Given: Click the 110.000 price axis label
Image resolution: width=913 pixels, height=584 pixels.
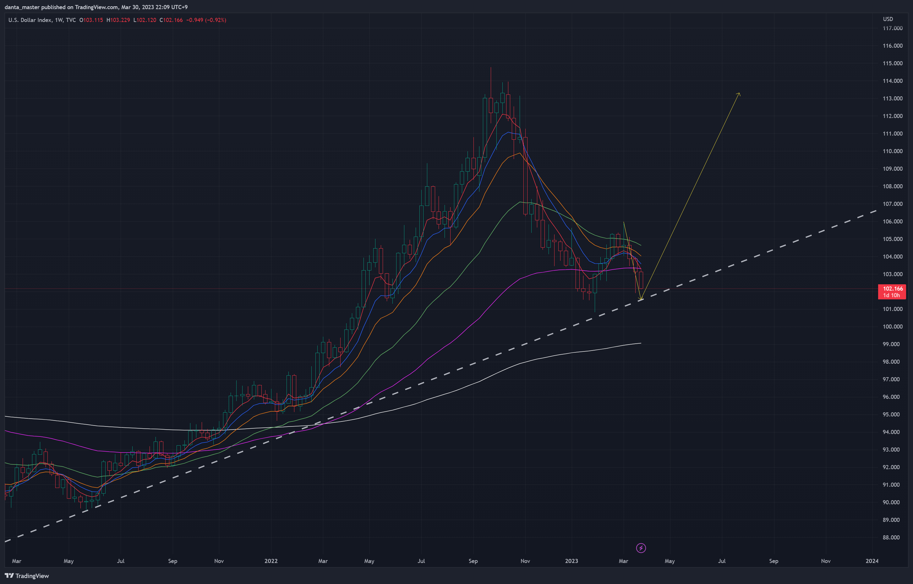Looking at the screenshot, I should (x=893, y=151).
